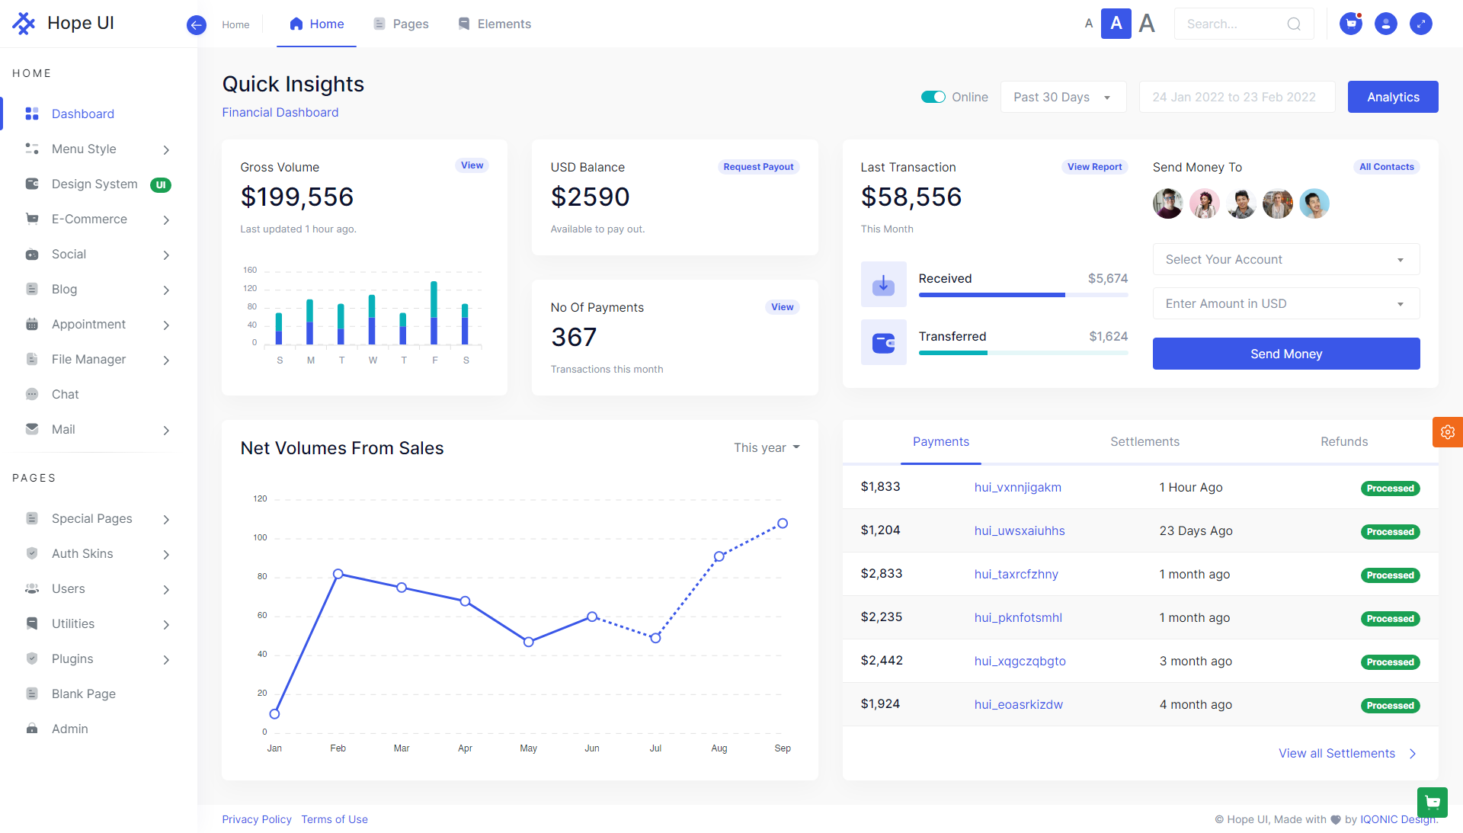Click the hui_taxrcfzhny transaction link
Screen dimensions: 1463x833
pos(1015,574)
